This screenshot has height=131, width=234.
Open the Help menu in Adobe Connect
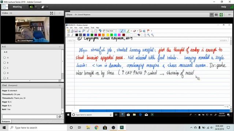[x=223, y=7]
